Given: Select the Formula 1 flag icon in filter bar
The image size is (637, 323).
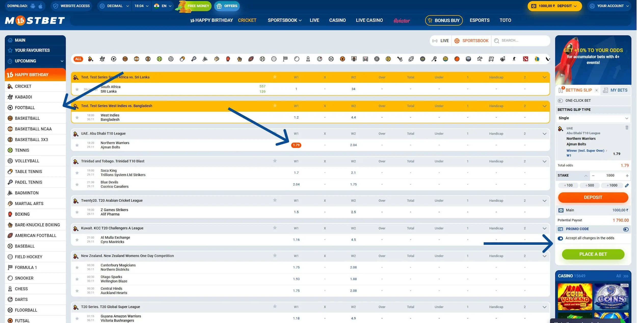Looking at the screenshot, I should coord(285,59).
